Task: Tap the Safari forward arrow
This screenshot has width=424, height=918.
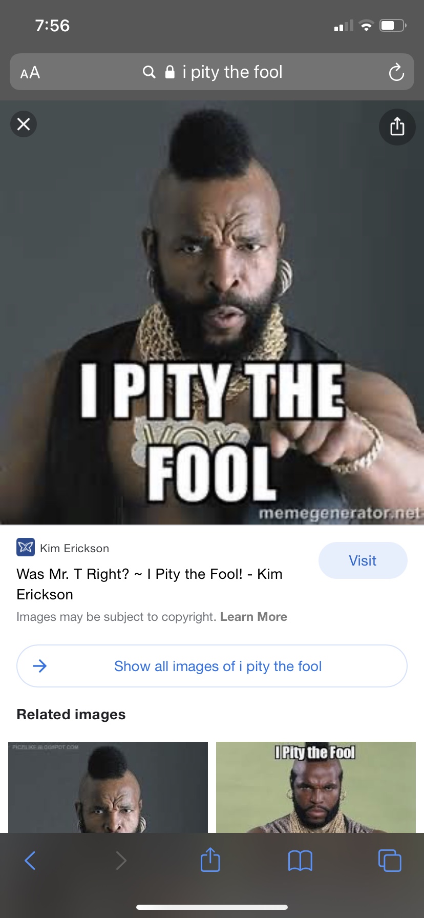Action: [121, 861]
